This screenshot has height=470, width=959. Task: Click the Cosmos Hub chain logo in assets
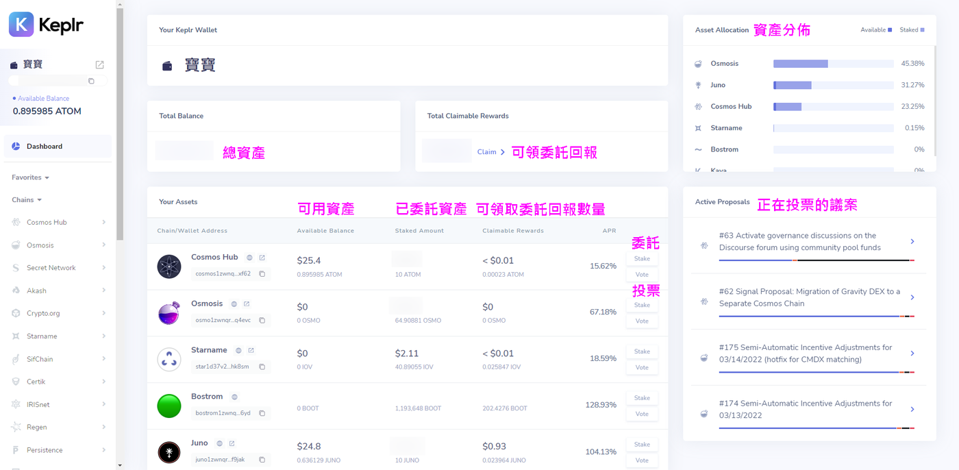[169, 266]
